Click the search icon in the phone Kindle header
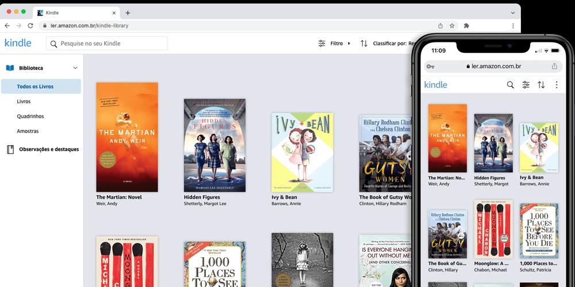 coord(510,85)
